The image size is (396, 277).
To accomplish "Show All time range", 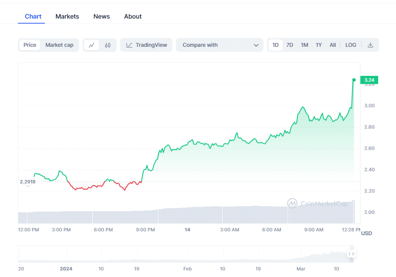I will [x=332, y=45].
